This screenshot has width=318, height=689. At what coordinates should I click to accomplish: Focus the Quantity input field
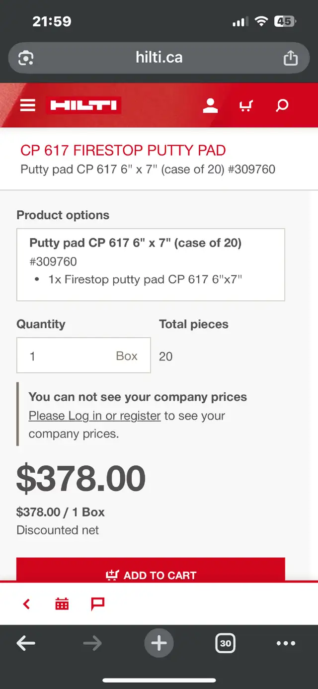coord(83,355)
